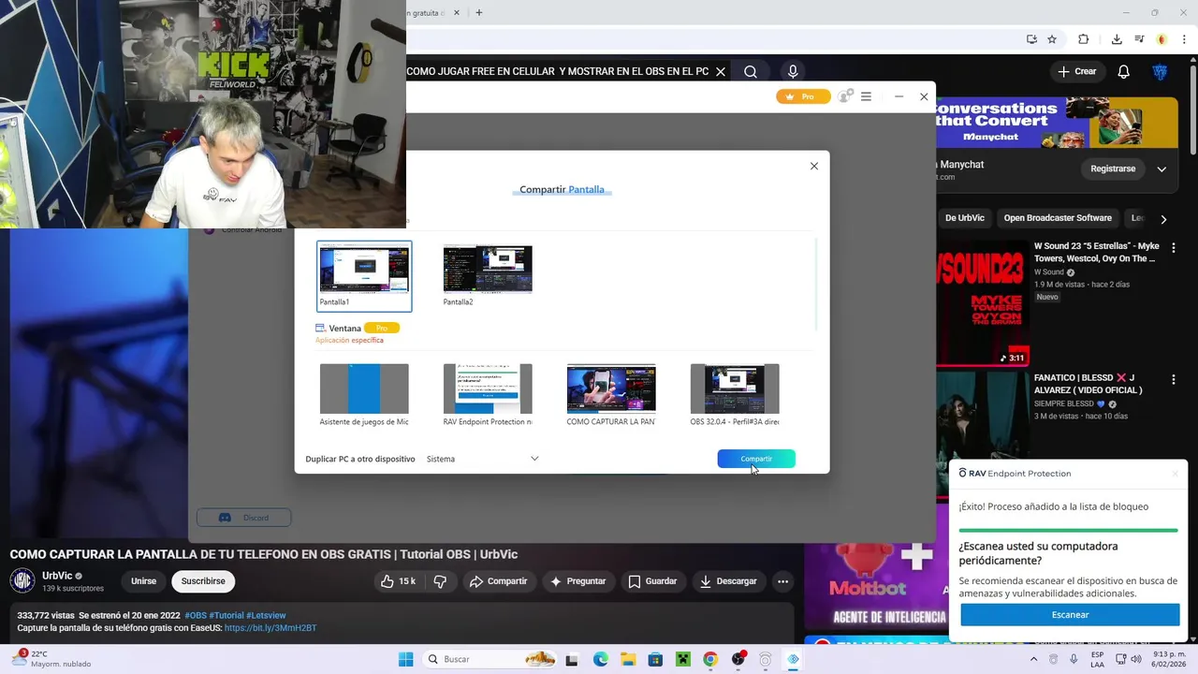Dislike the video with thumbs down

440,581
